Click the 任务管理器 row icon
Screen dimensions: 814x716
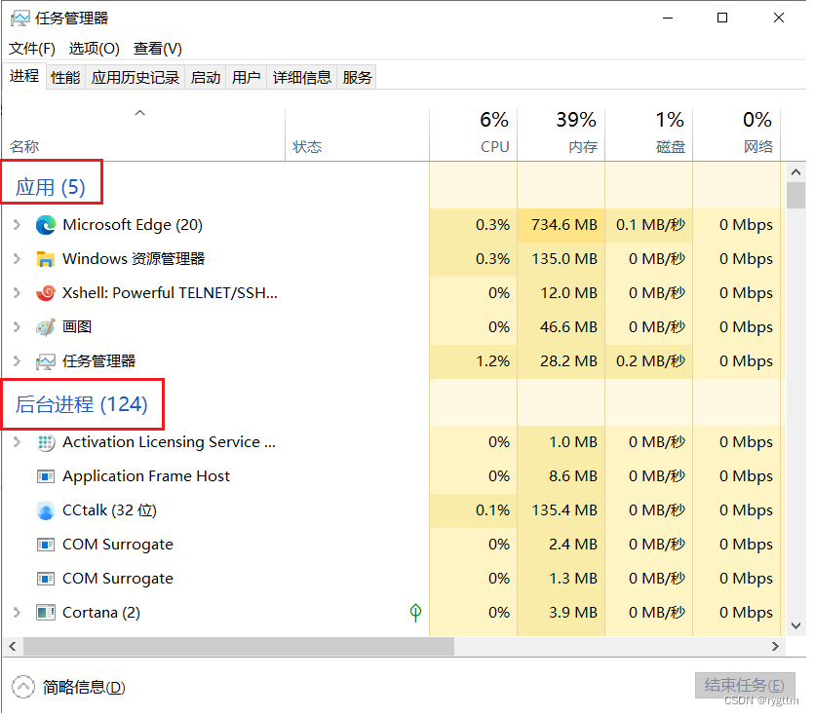pyautogui.click(x=46, y=361)
